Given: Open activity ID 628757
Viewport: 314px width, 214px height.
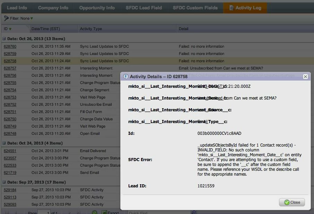Looking at the screenshot, I should point(10,68).
